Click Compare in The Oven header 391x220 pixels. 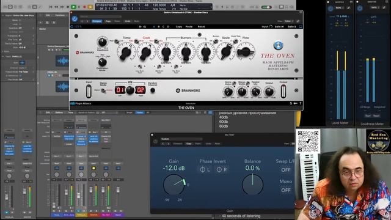pos(97,21)
